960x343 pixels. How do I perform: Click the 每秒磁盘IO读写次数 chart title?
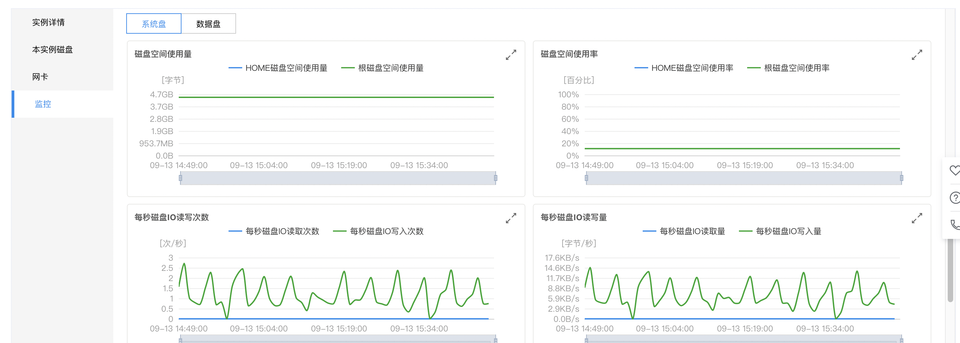click(x=171, y=217)
